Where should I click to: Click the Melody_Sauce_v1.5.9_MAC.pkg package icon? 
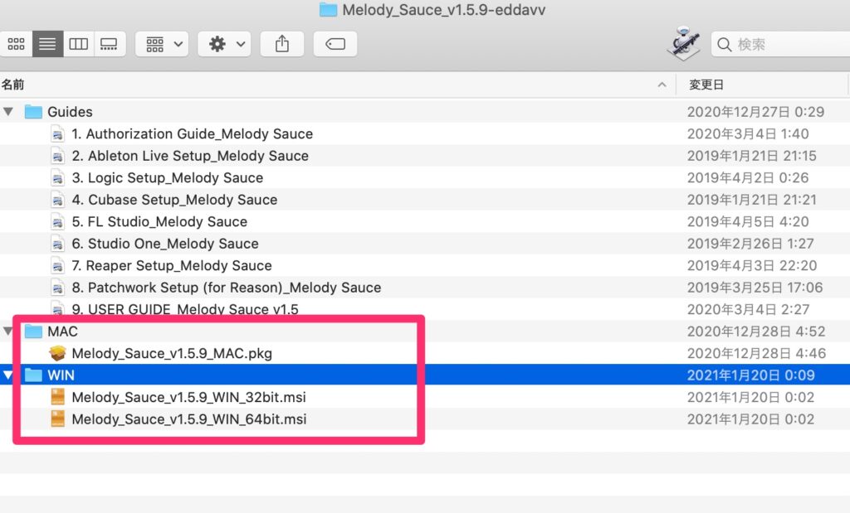click(x=57, y=354)
